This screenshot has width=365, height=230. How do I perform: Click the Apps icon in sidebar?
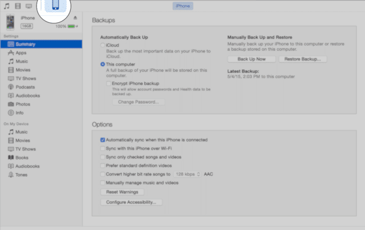[x=11, y=53]
